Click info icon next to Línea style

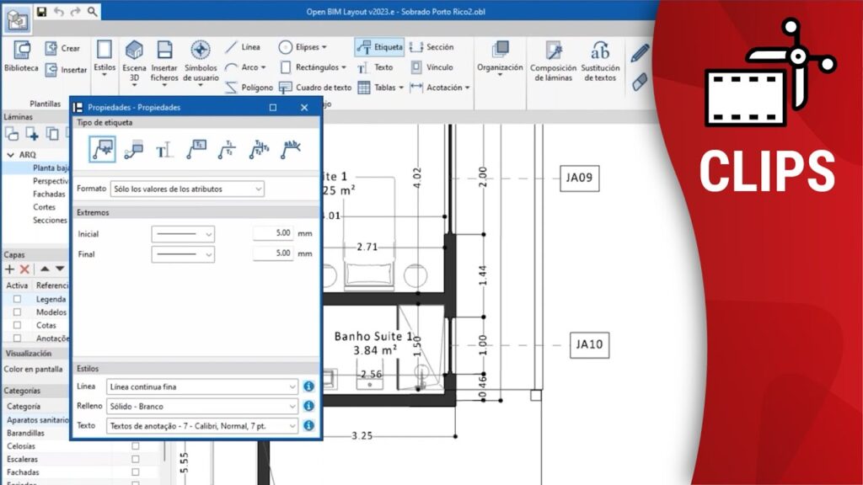(308, 386)
